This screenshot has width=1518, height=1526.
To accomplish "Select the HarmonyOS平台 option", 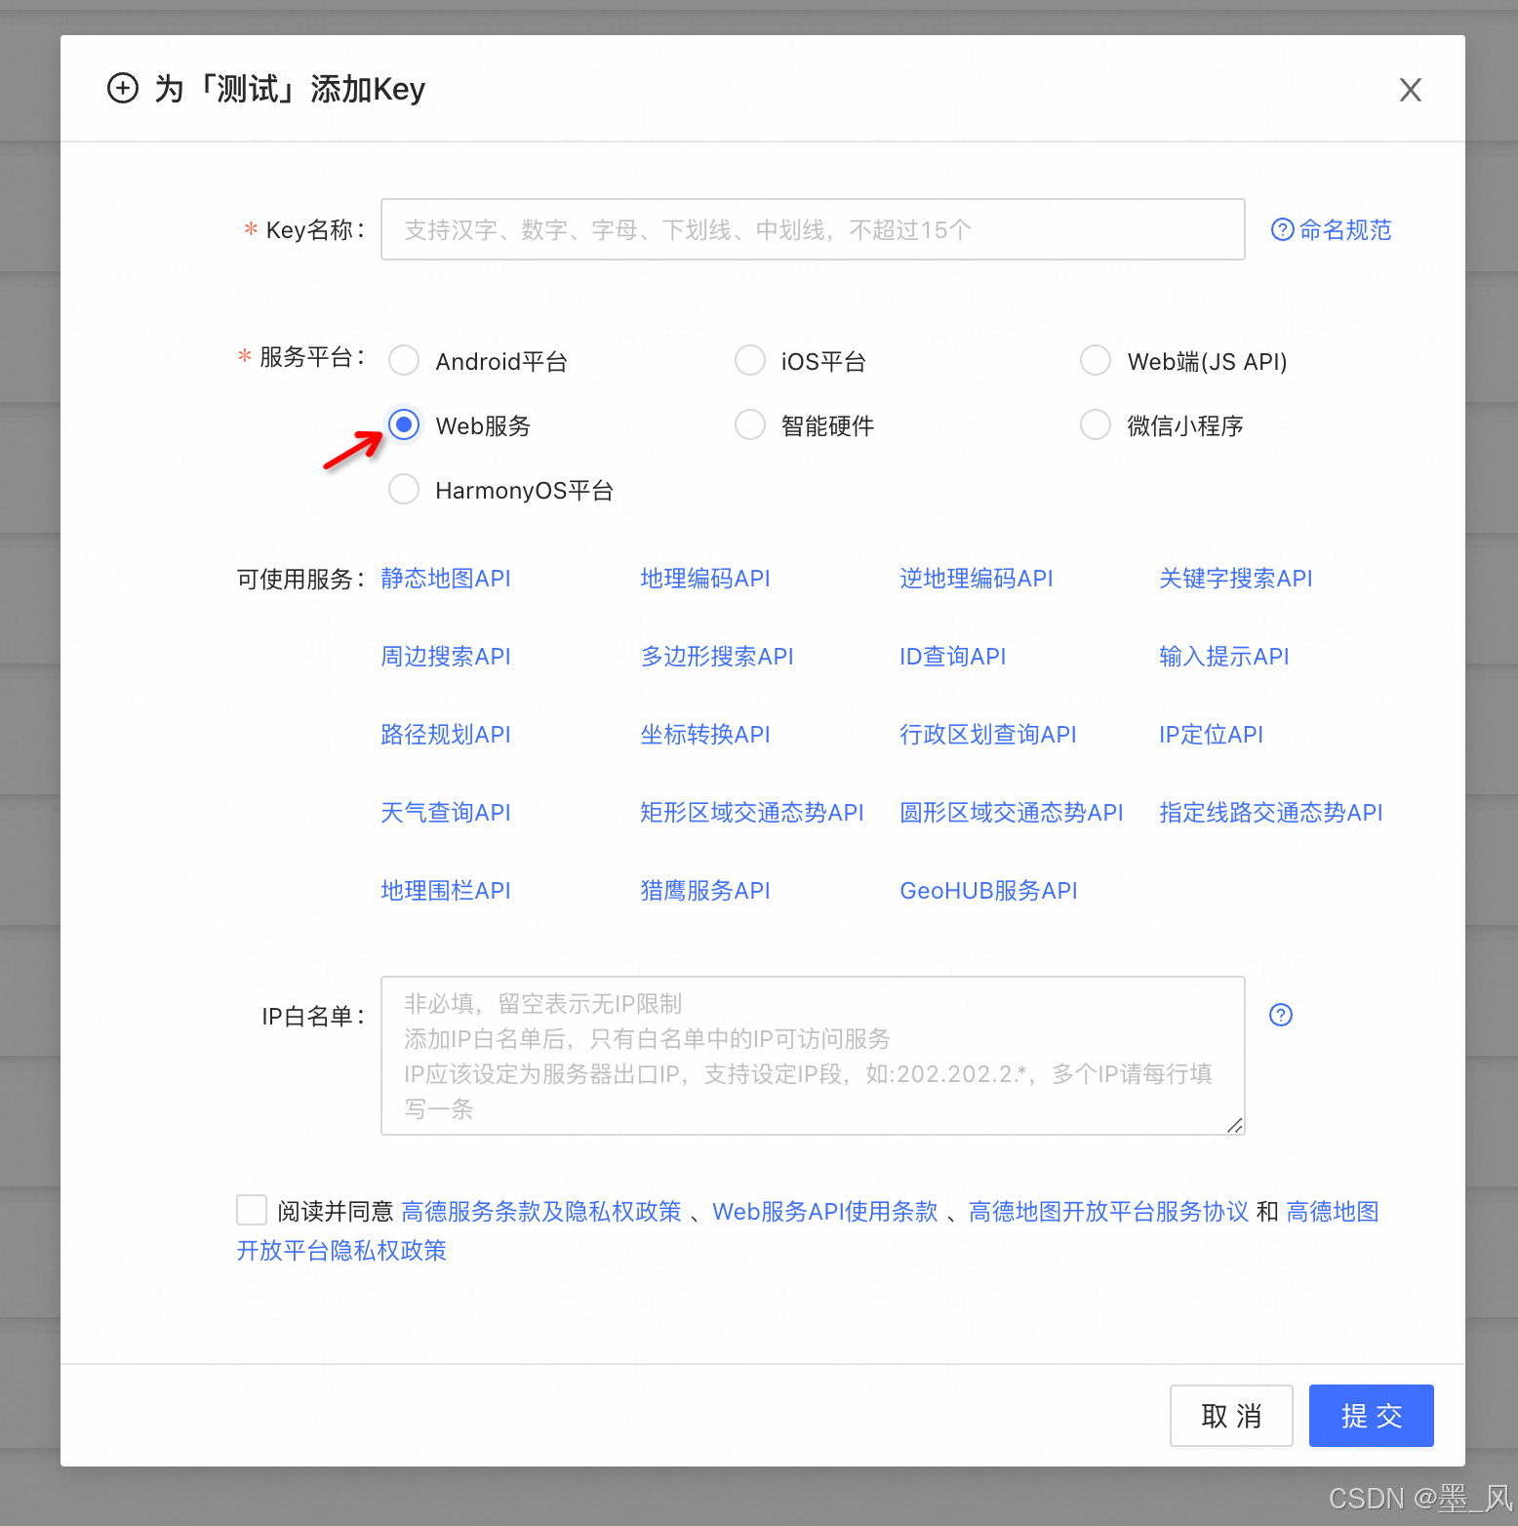I will pos(403,489).
